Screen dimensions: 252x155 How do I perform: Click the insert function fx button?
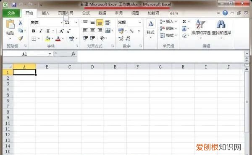73,54
